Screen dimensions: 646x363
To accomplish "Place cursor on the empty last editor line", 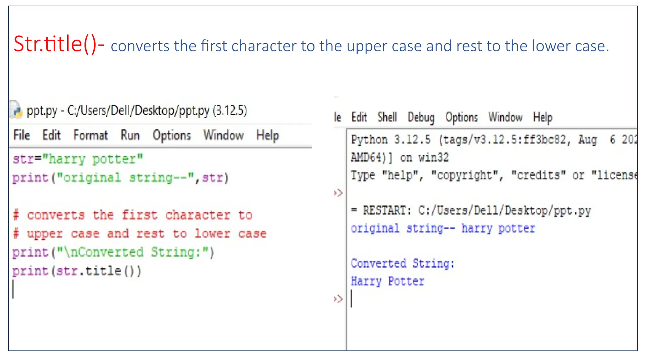I will tap(13, 289).
